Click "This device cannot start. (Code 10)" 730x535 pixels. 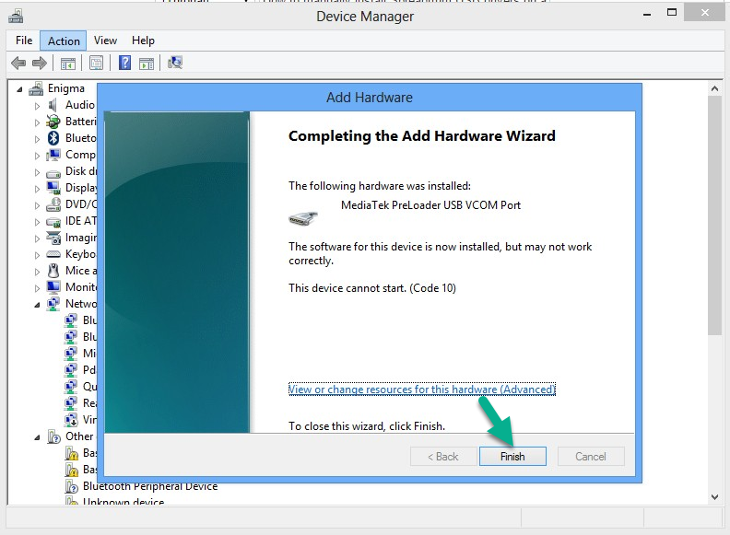click(x=372, y=288)
